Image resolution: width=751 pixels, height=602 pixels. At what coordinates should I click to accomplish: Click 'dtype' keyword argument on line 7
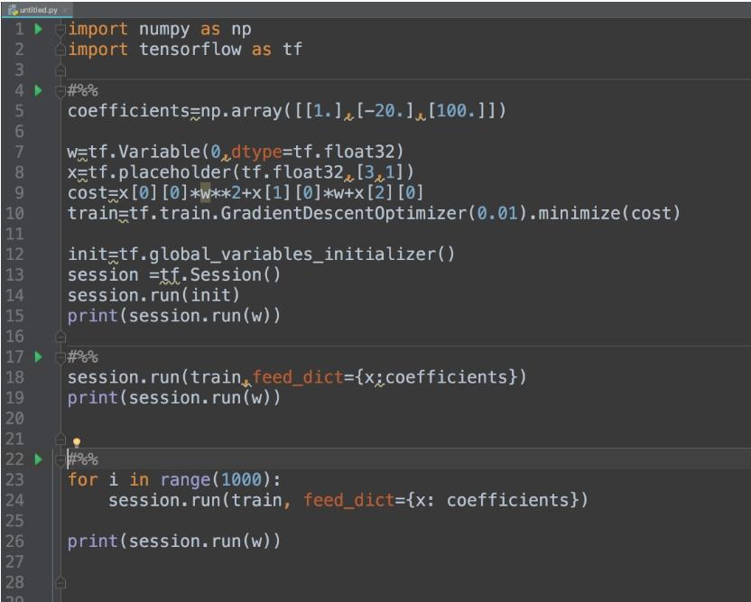[256, 152]
